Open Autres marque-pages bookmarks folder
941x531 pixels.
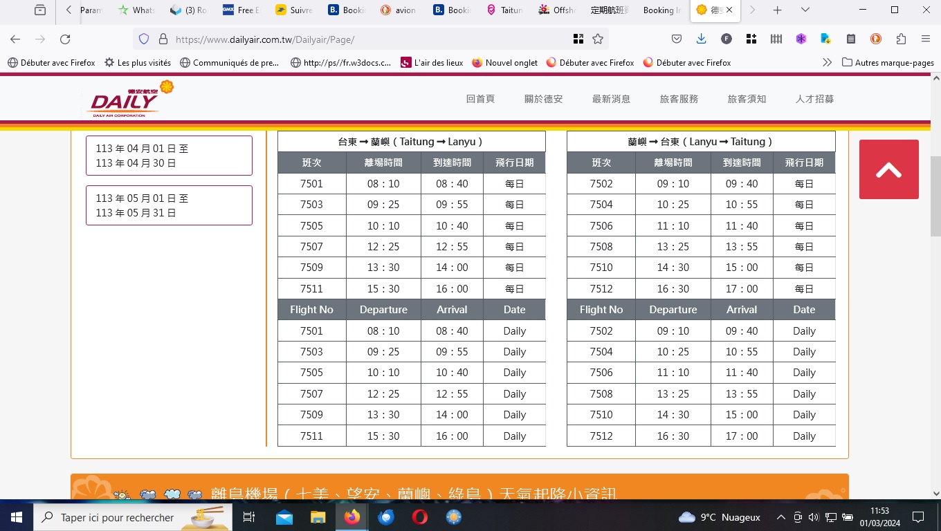tap(888, 62)
